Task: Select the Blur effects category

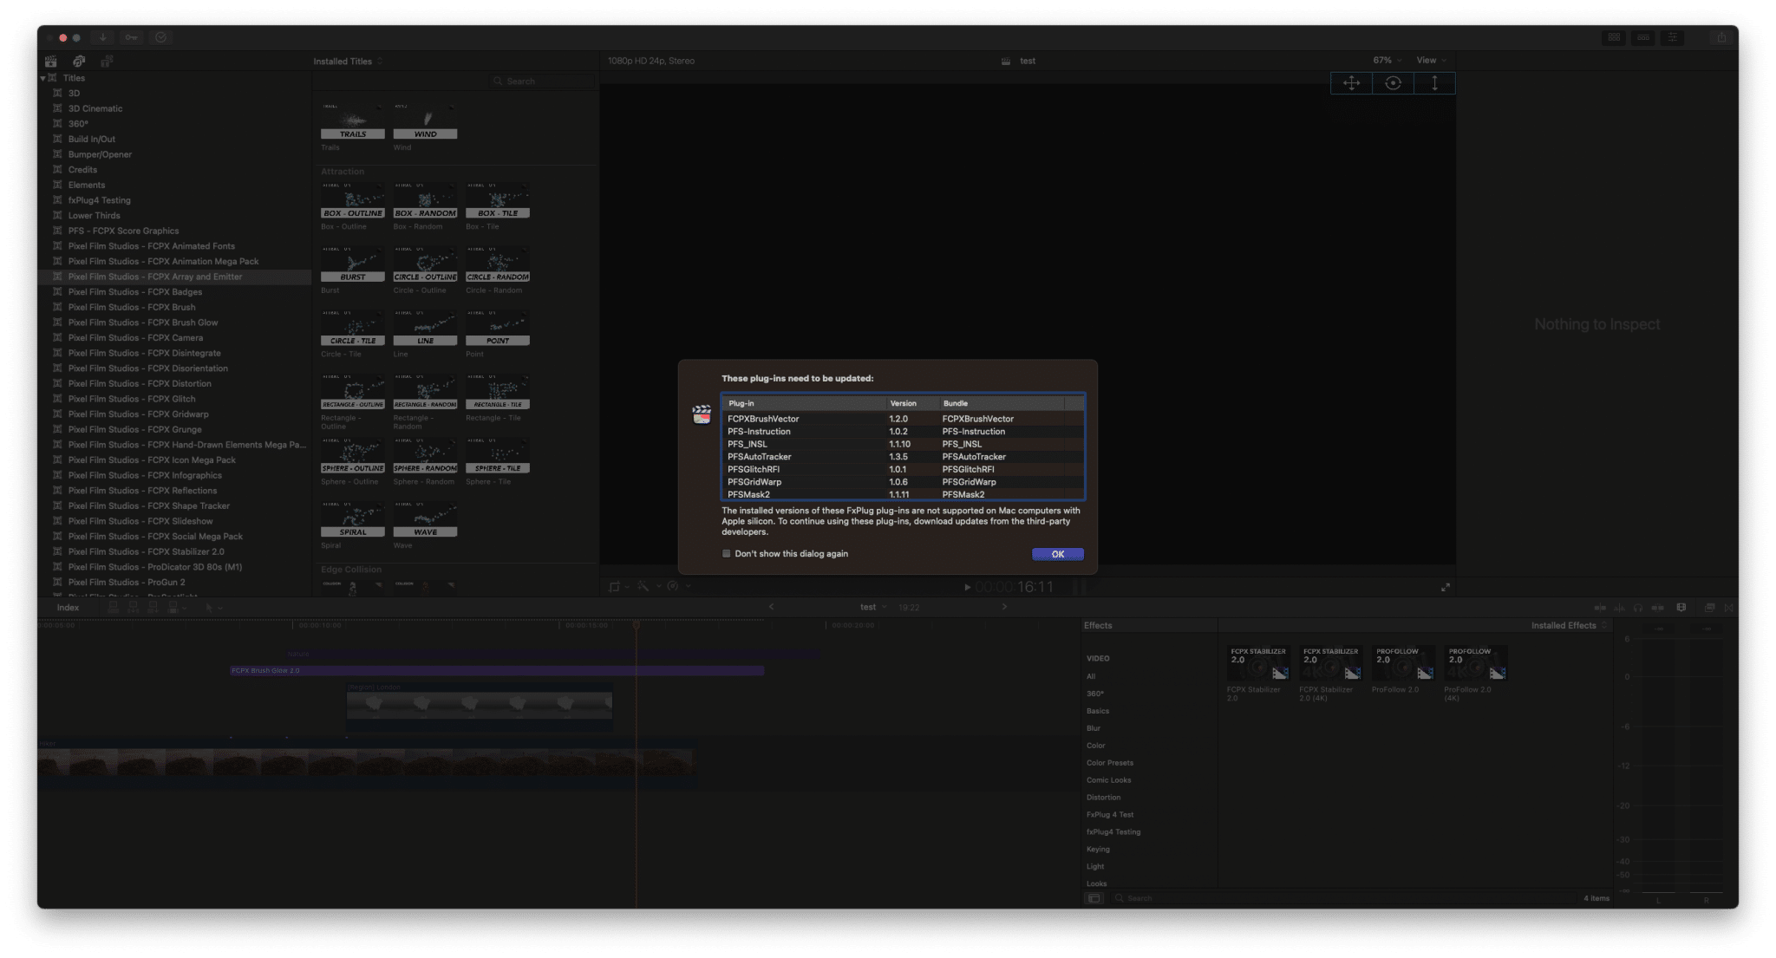Action: [1094, 728]
